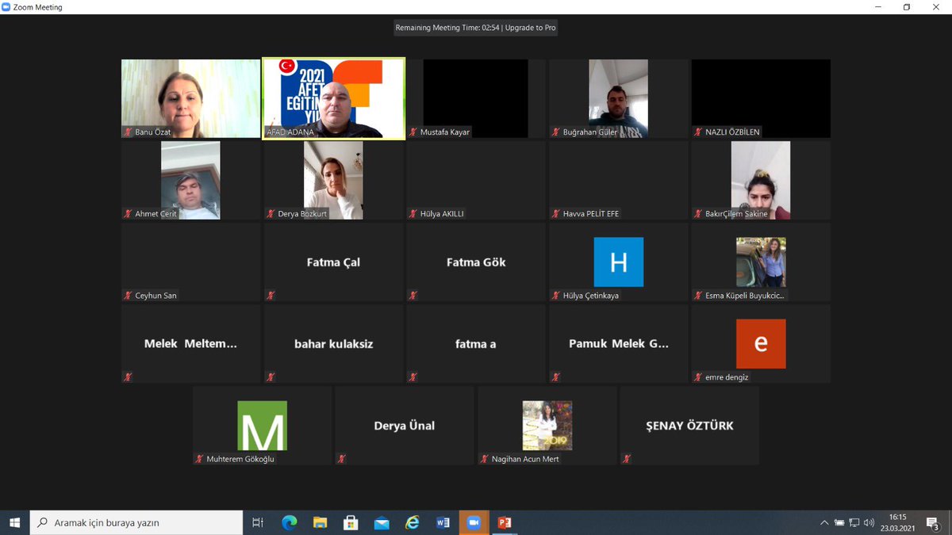Select the fatma a participant tile
The image size is (952, 535).
tap(476, 344)
